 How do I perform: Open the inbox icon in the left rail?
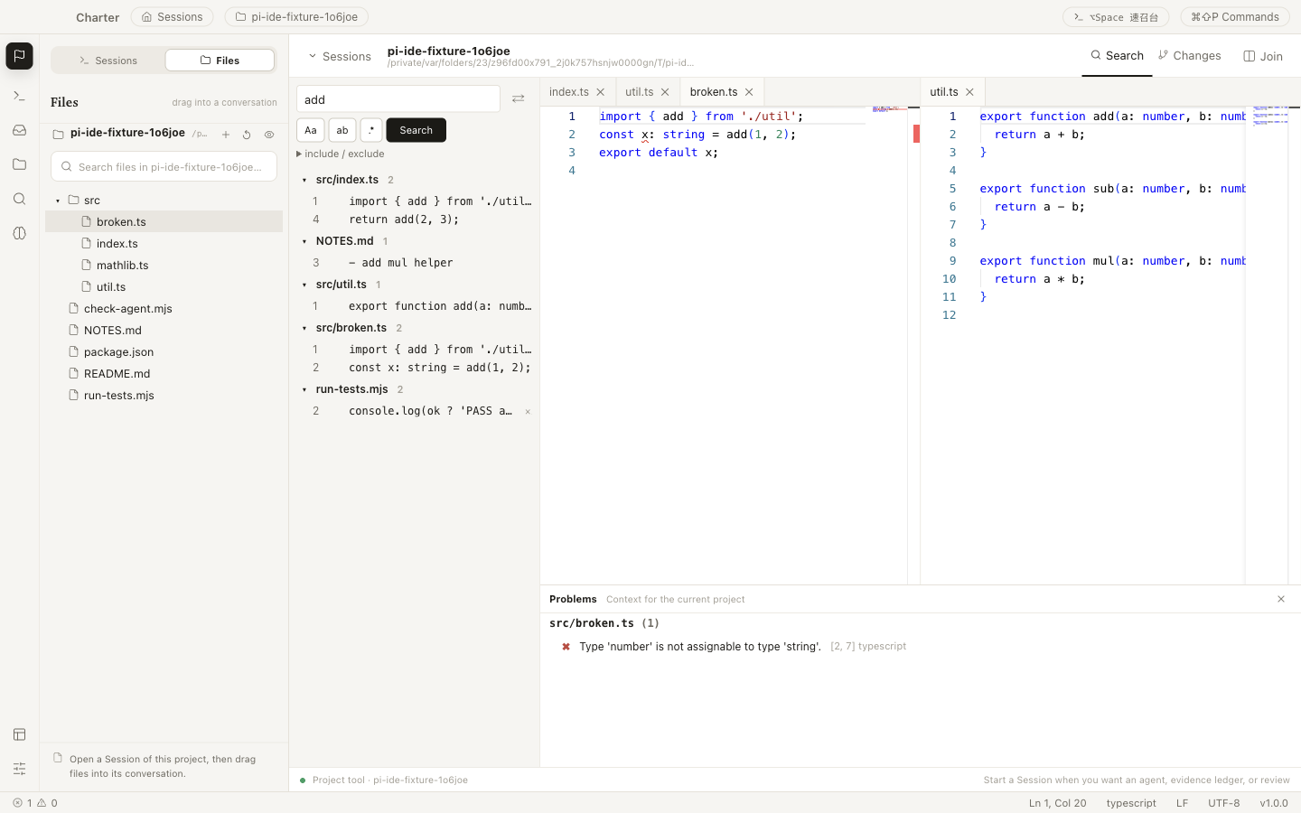click(x=19, y=130)
